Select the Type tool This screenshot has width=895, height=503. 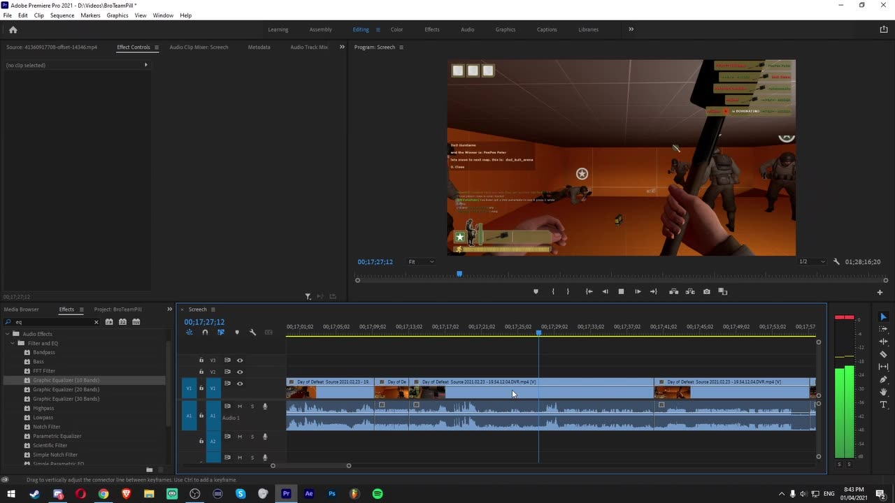(x=883, y=404)
